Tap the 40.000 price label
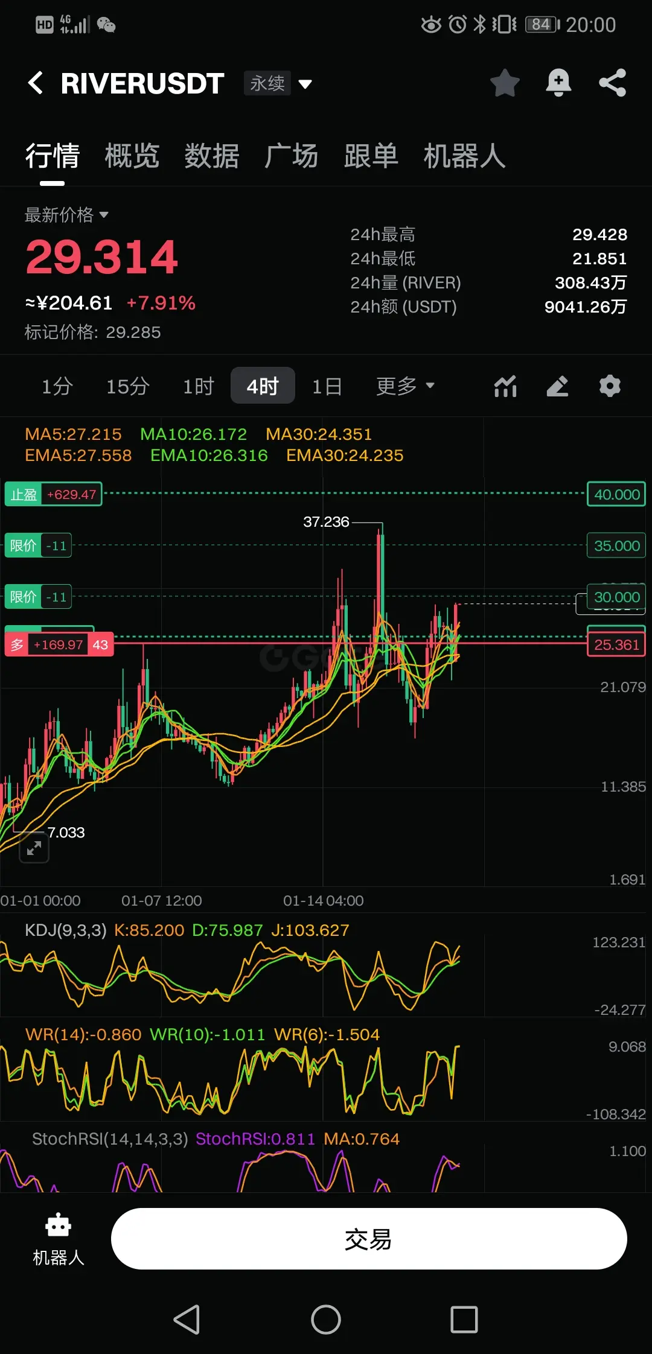Image resolution: width=652 pixels, height=1354 pixels. (616, 494)
